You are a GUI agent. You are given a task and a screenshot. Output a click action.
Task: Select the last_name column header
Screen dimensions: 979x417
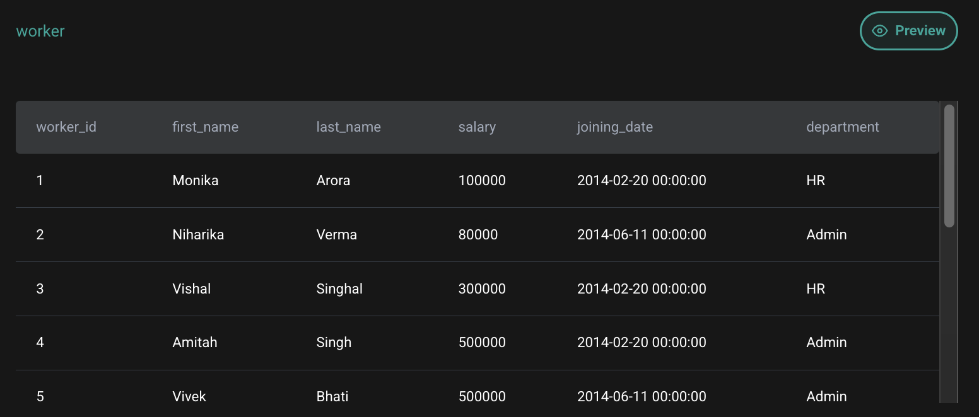tap(349, 127)
